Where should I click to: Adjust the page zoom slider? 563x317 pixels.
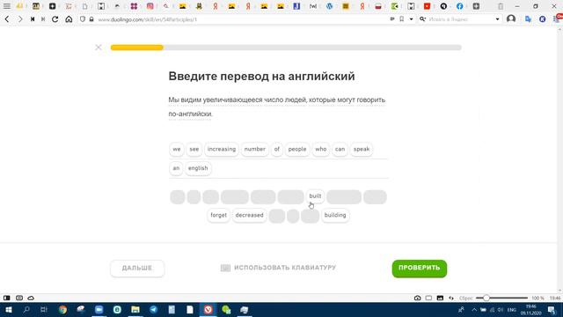tap(501, 298)
